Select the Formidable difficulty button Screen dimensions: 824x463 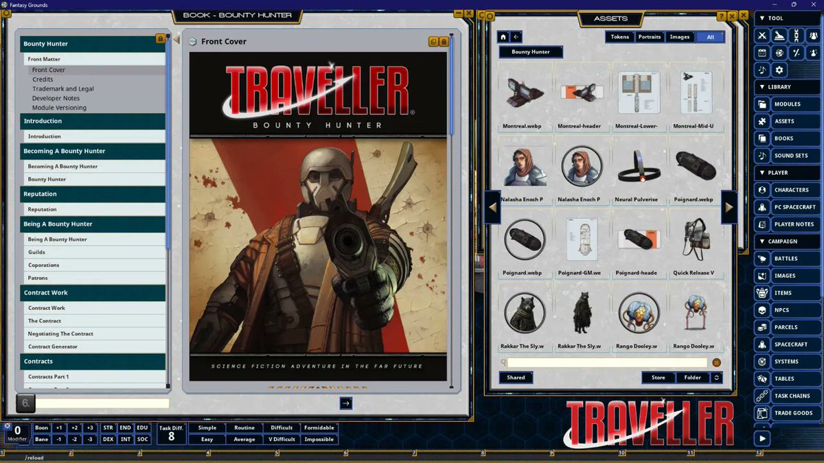click(x=319, y=428)
